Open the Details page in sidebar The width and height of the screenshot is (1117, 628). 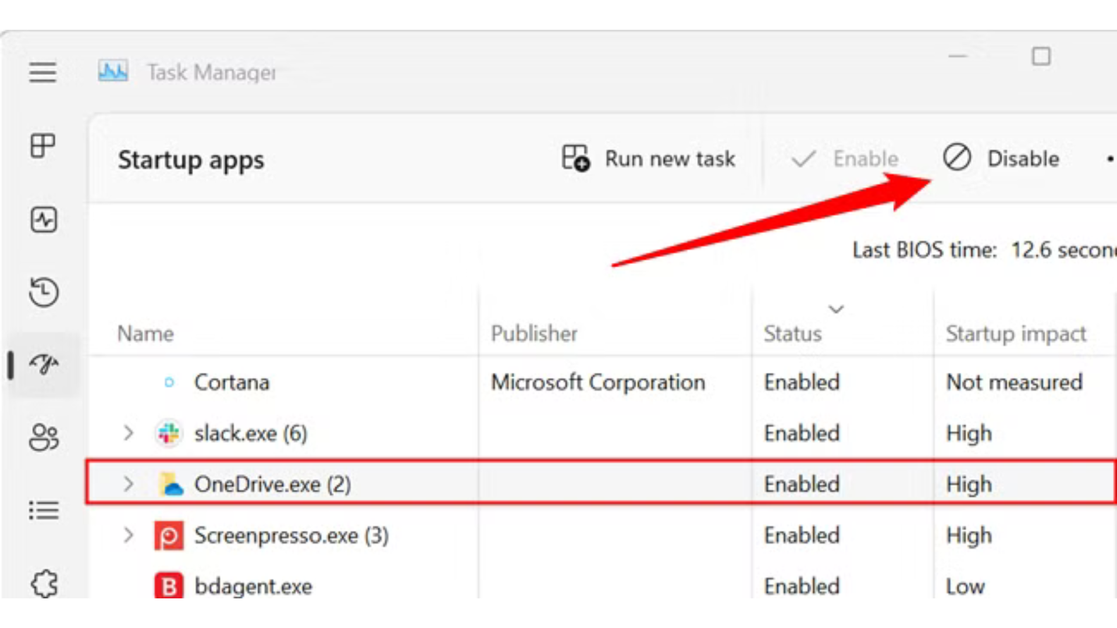coord(44,511)
